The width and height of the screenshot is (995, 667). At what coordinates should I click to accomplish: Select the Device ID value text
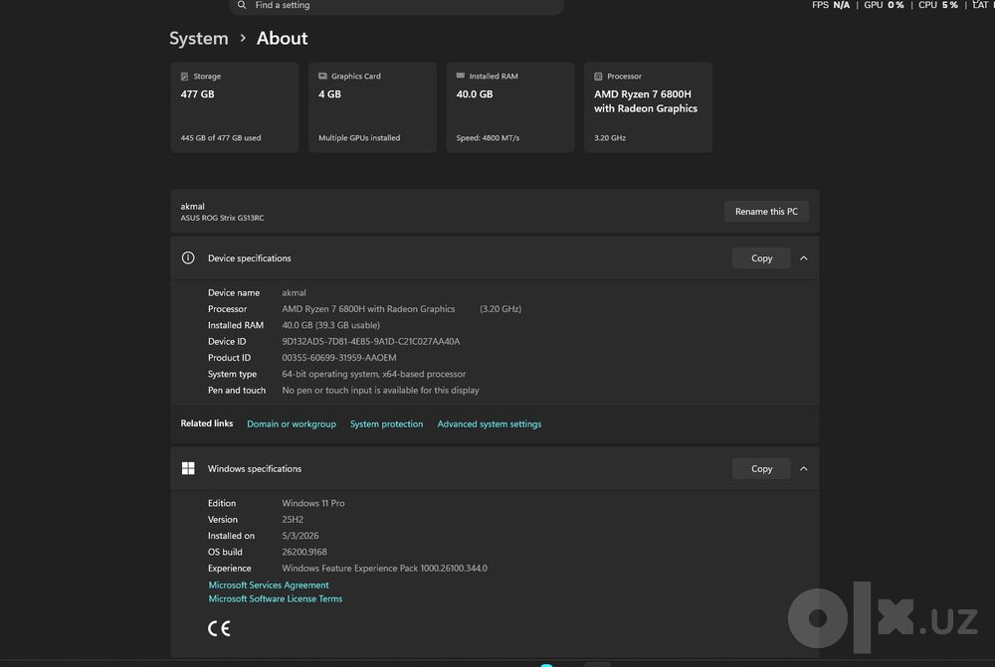tap(371, 341)
